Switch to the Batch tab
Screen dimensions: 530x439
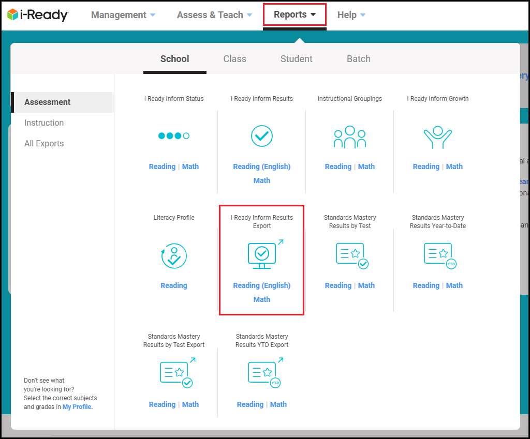(x=359, y=59)
